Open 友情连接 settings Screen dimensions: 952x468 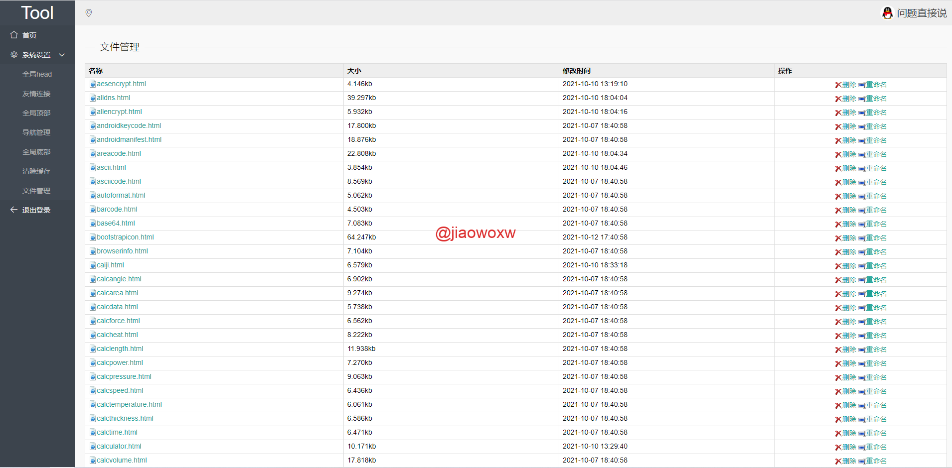[x=36, y=94]
